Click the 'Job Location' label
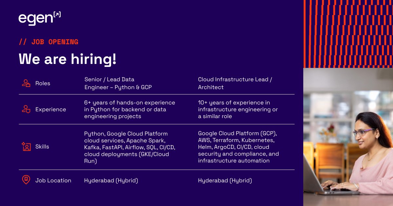 tap(53, 180)
